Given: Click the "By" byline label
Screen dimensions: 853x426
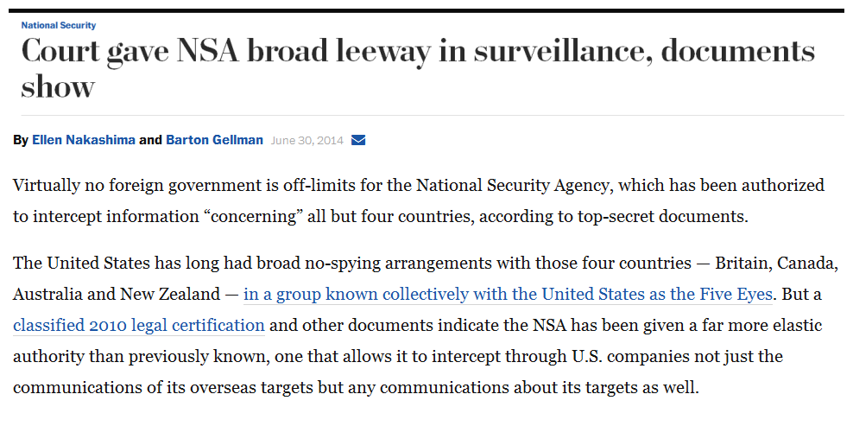Looking at the screenshot, I should [21, 140].
